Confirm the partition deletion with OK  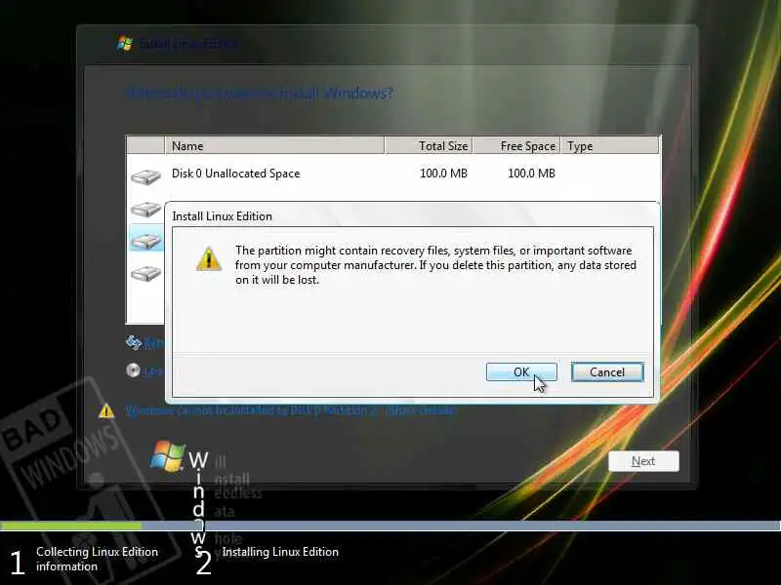click(521, 372)
